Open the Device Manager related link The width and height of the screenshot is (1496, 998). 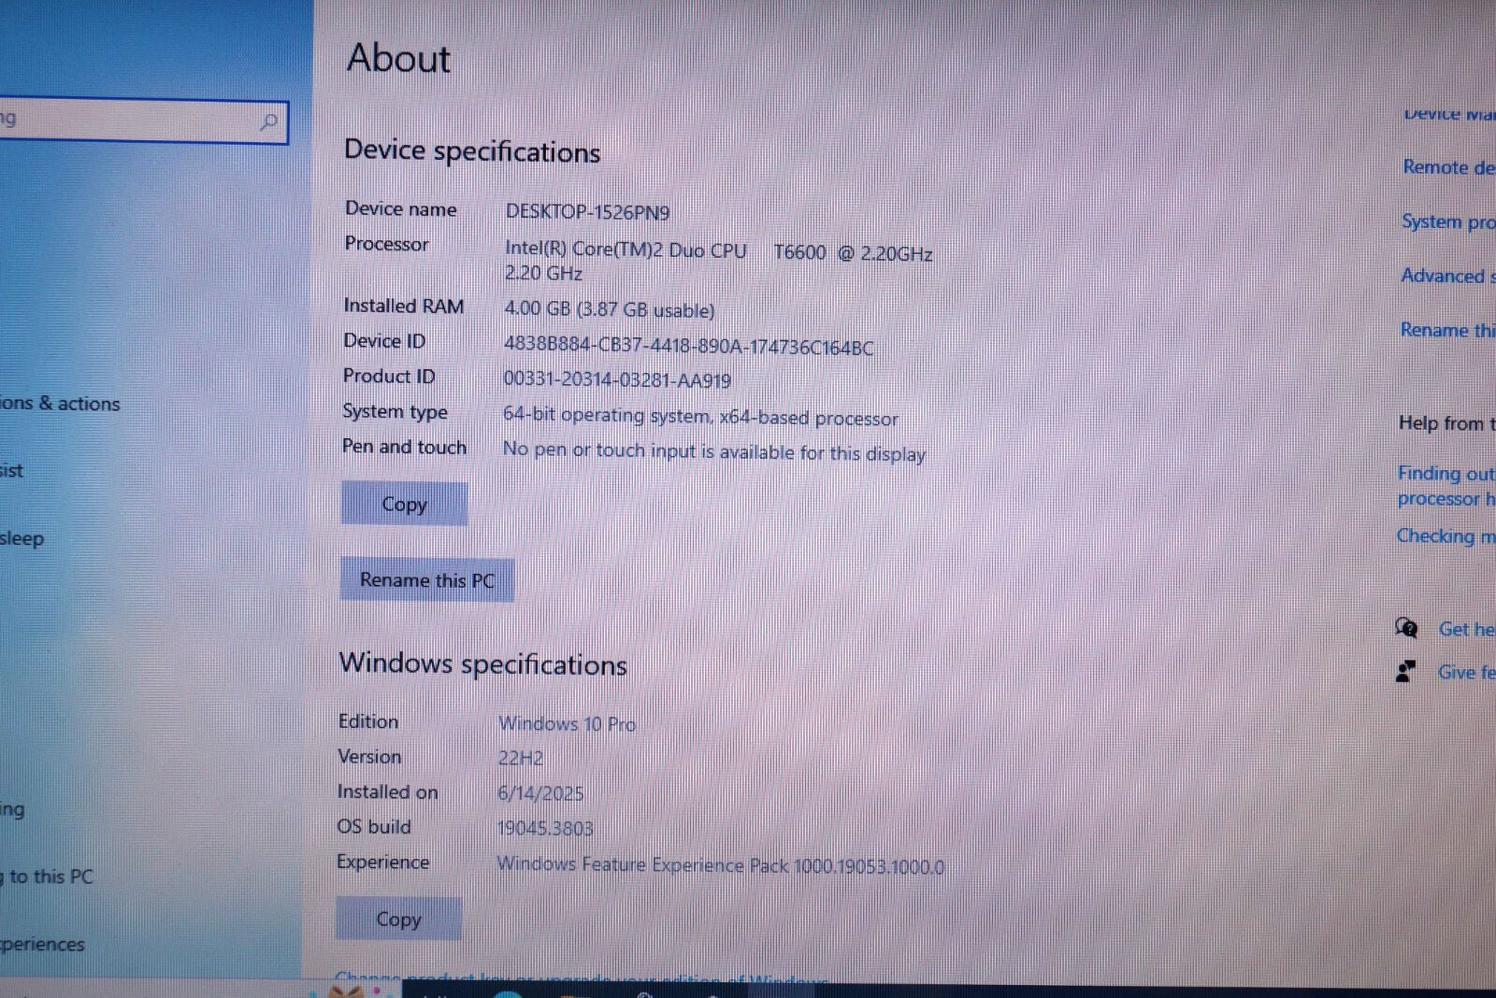[1449, 113]
